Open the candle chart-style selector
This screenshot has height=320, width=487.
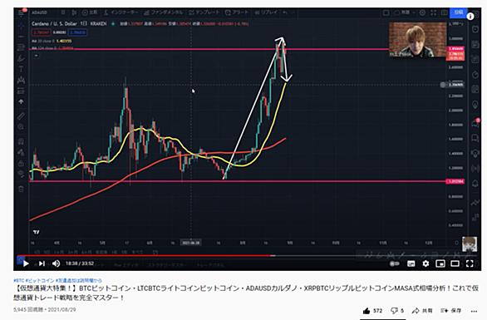coord(74,12)
